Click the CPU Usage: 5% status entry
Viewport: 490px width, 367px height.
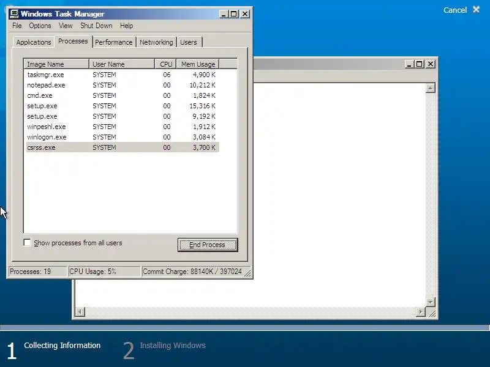(x=104, y=272)
